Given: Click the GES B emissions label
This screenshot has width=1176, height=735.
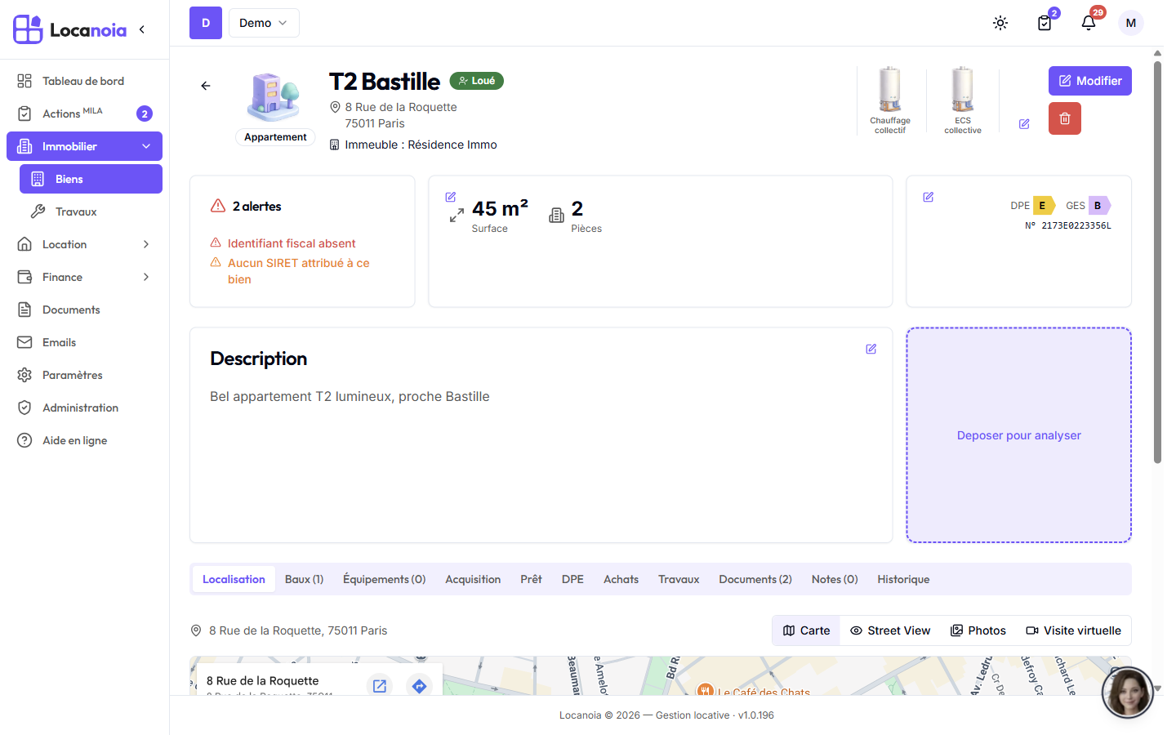Looking at the screenshot, I should coord(1099,206).
